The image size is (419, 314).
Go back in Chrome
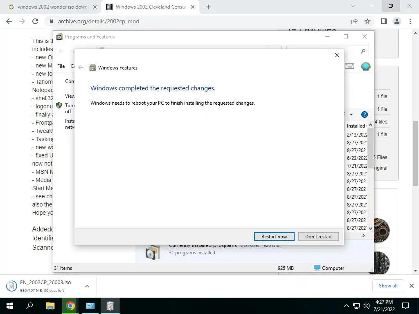click(x=9, y=21)
